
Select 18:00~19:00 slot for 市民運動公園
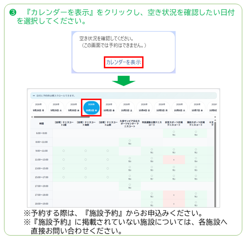coord(152,204)
